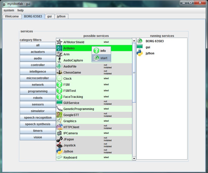The height and width of the screenshot is (173, 208).
Task: Select the FaceTracking service name
Action: (x=73, y=97)
